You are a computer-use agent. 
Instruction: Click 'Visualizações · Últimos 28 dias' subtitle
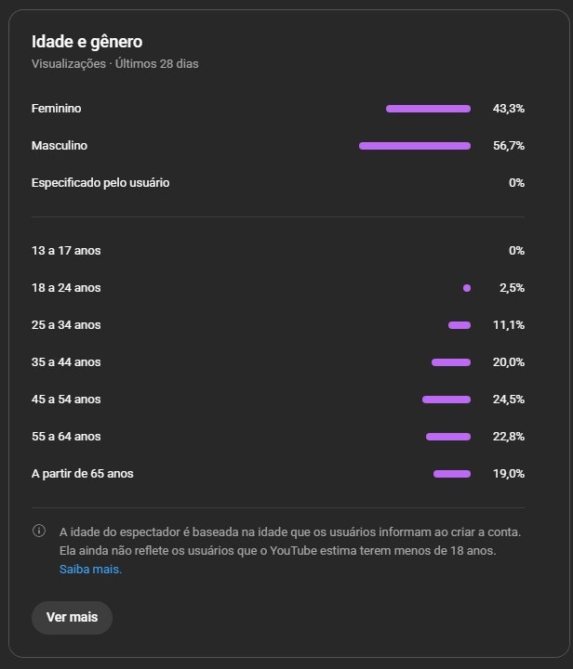(114, 64)
